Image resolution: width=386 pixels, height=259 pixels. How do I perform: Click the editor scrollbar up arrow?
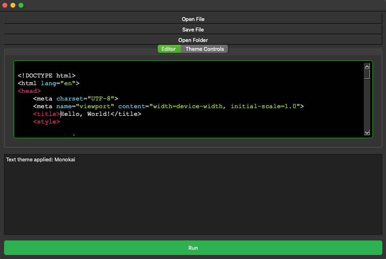(367, 66)
